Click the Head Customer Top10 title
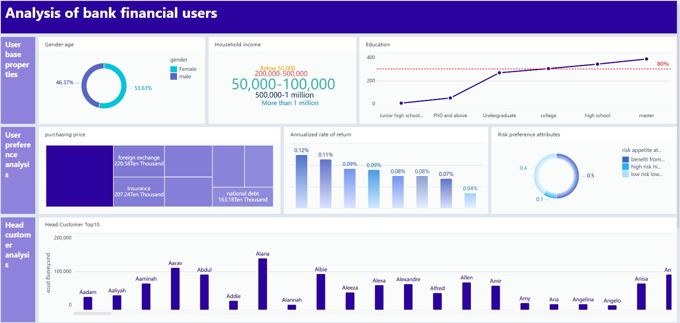The image size is (680, 323). tap(72, 225)
